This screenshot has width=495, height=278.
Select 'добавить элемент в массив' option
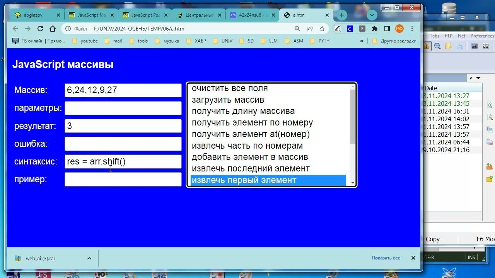(268, 157)
